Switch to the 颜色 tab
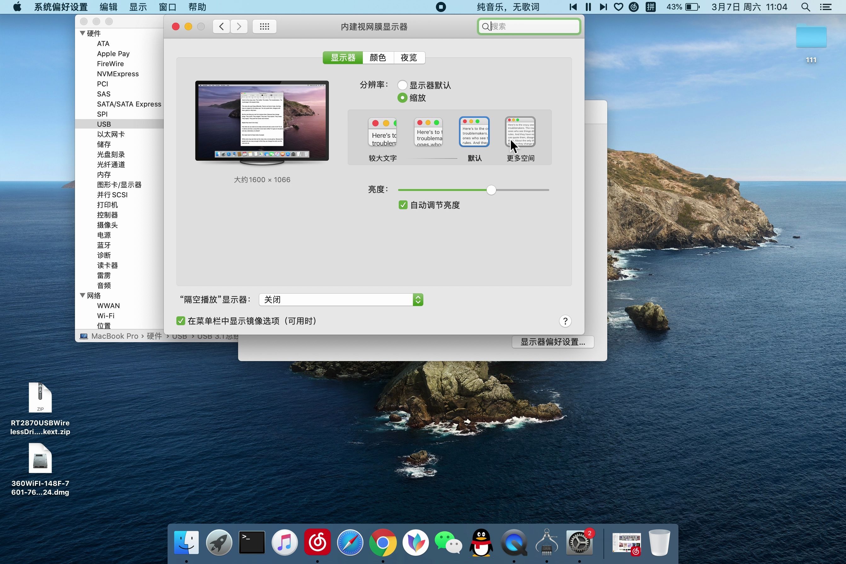The image size is (846, 564). point(378,58)
